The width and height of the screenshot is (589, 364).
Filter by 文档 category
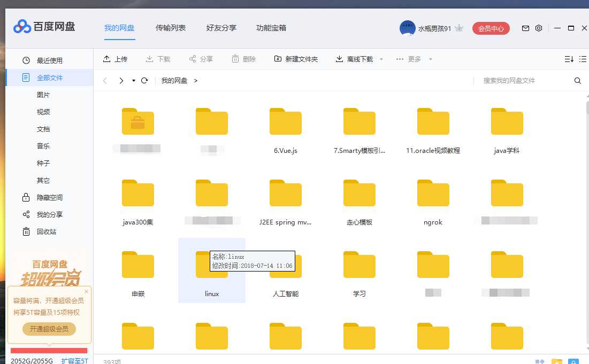coord(43,129)
